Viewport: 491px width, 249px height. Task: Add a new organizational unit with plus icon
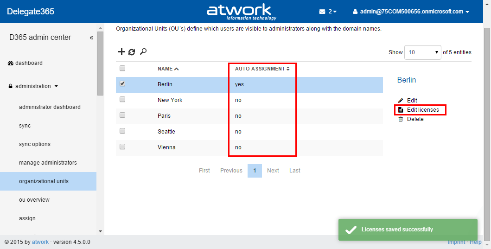pyautogui.click(x=121, y=52)
